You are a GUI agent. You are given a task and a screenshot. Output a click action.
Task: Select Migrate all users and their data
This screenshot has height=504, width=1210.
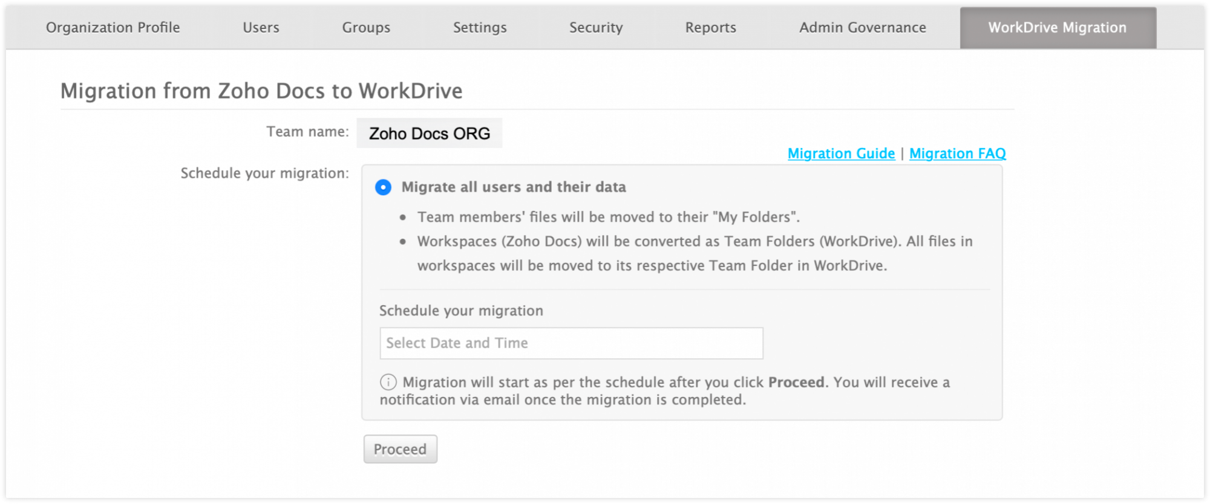382,187
